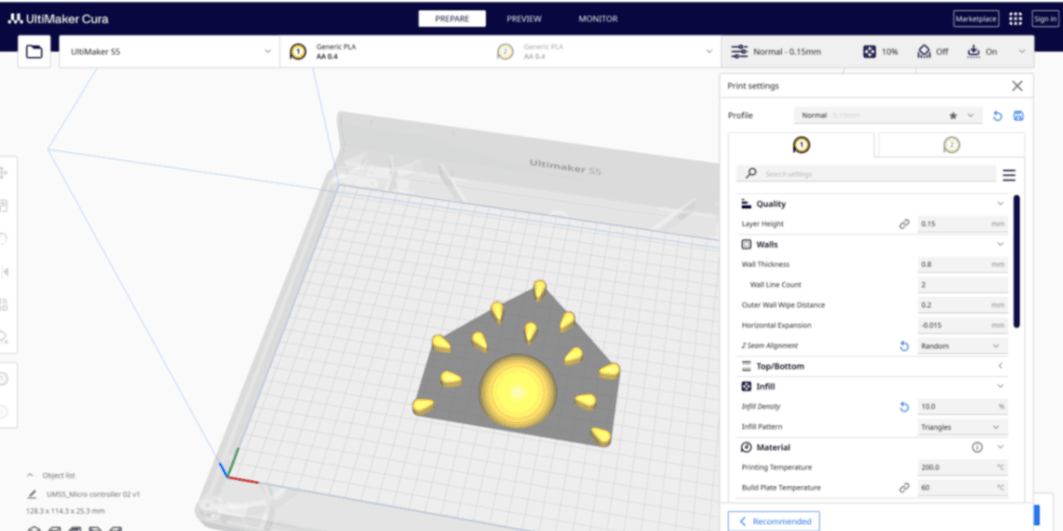
Task: Select UMS5_Micro controller 02 v1 in object list
Action: [93, 494]
